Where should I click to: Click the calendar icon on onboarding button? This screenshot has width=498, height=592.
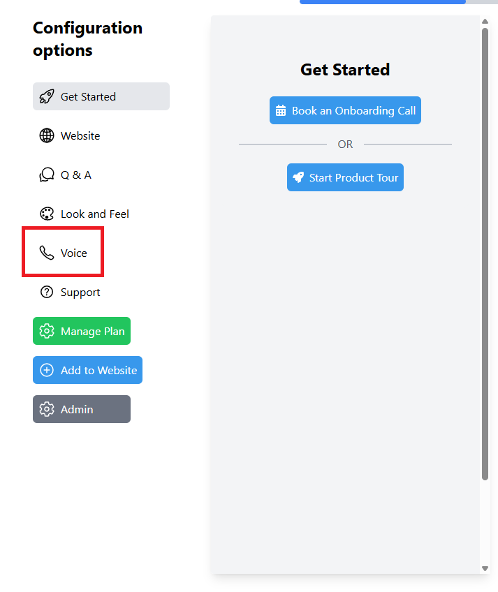tap(281, 110)
